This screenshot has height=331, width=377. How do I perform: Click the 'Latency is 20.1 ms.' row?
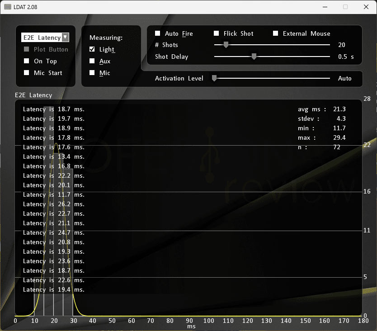54,185
